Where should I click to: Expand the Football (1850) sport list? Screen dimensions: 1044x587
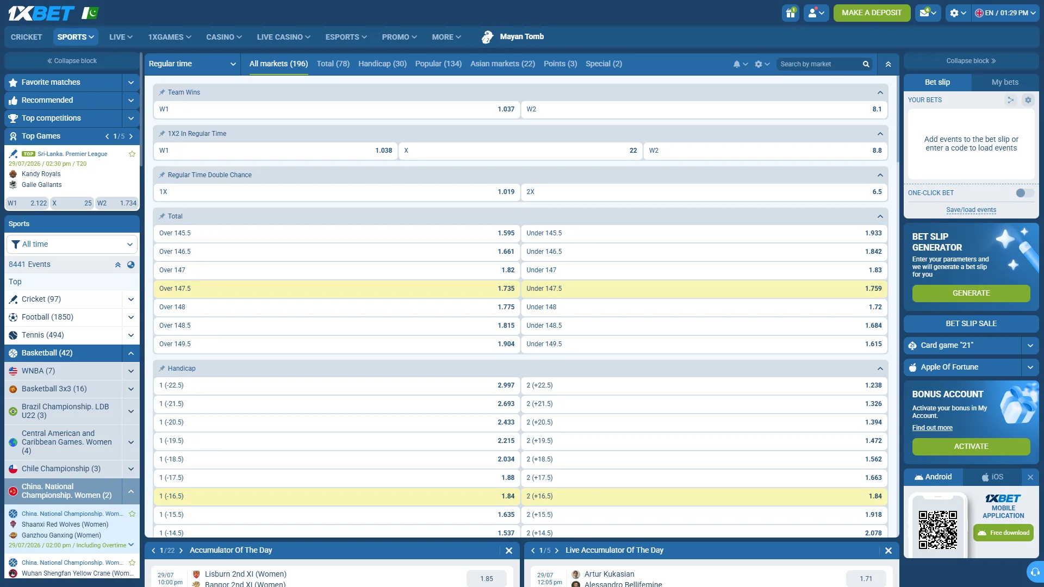click(x=130, y=317)
